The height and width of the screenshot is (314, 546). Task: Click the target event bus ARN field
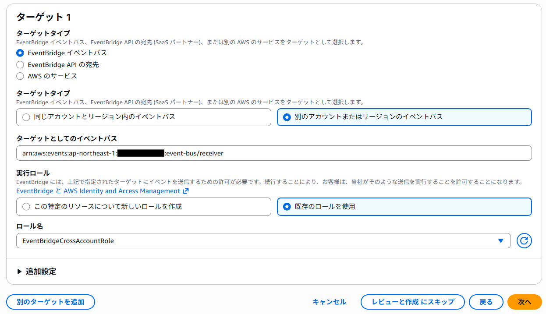tap(274, 153)
